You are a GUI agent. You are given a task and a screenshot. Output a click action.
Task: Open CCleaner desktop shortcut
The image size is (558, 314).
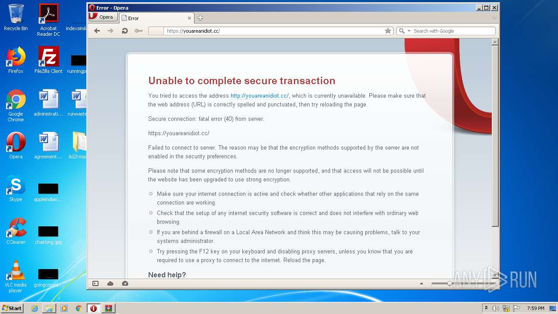coord(16,231)
